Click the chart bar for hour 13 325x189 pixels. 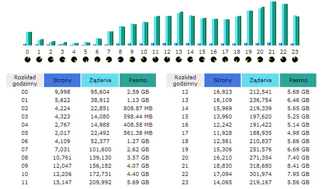[180, 29]
